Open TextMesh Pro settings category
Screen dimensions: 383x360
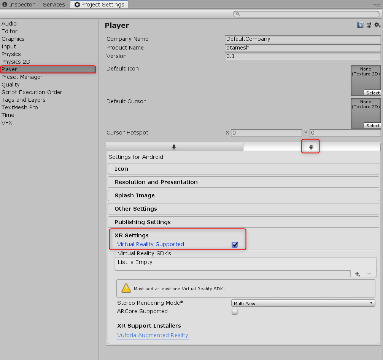click(48, 107)
